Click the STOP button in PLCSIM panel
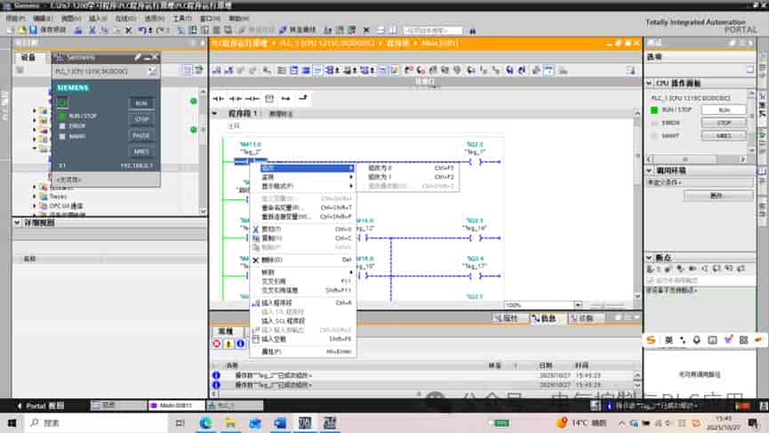 click(141, 119)
